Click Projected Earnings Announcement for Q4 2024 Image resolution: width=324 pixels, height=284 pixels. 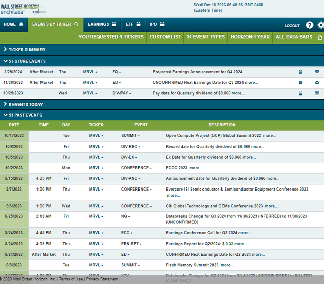[197, 72]
